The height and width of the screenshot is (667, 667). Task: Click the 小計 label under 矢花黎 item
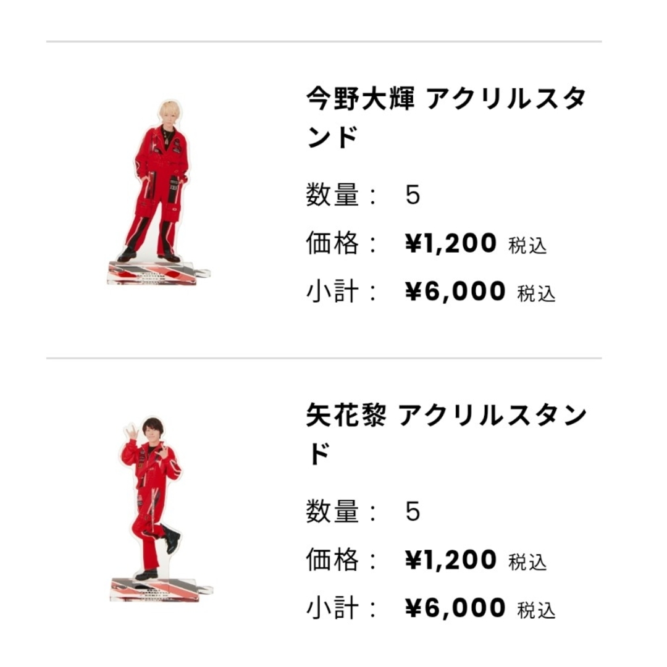[x=333, y=608]
